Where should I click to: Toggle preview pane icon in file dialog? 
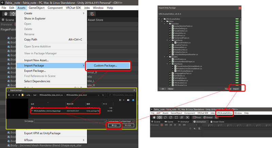[x=128, y=100]
